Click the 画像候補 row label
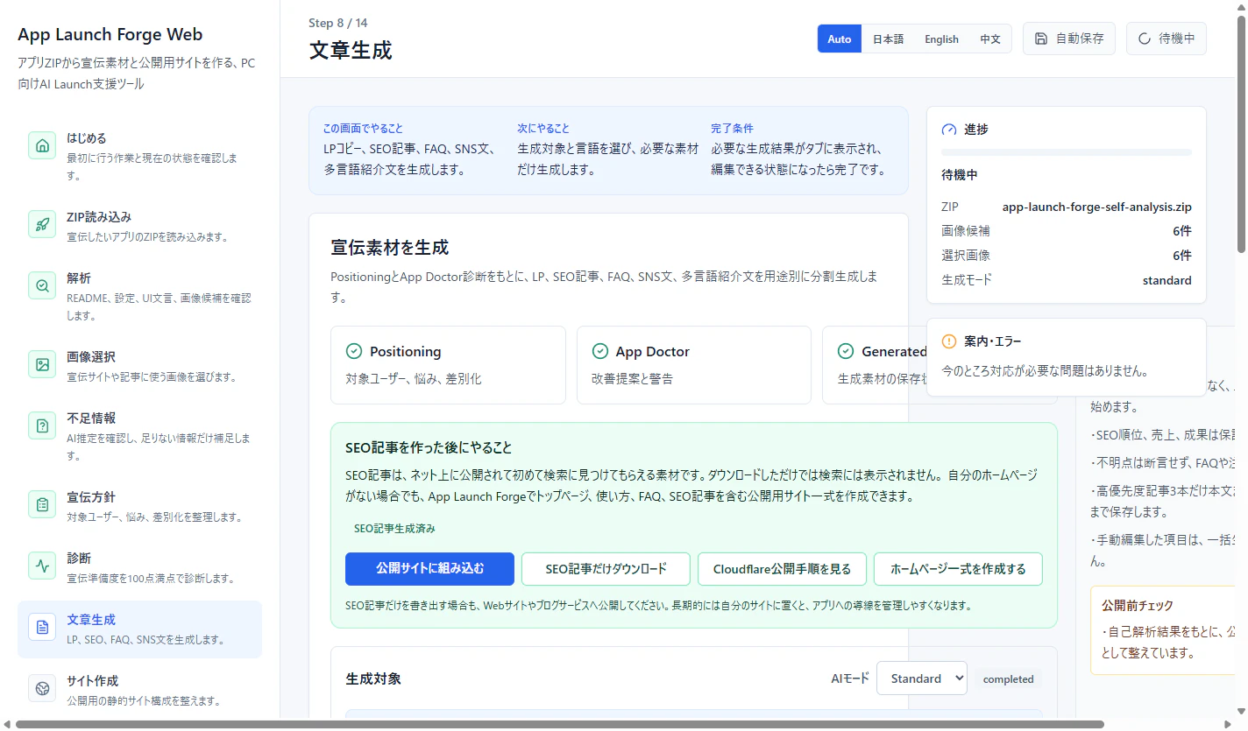The image size is (1248, 731). pyautogui.click(x=966, y=231)
